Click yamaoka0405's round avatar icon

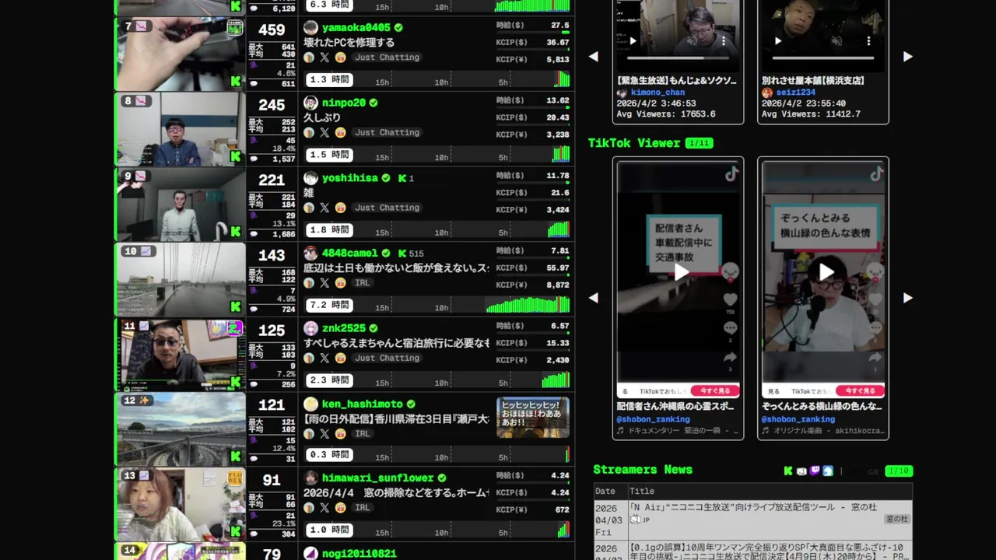310,28
